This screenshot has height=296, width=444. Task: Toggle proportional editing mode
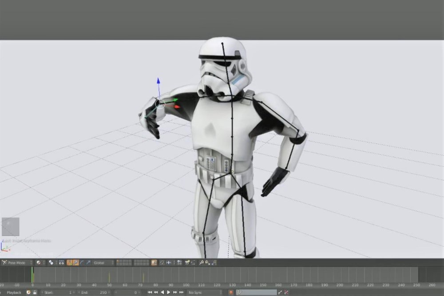61,262
